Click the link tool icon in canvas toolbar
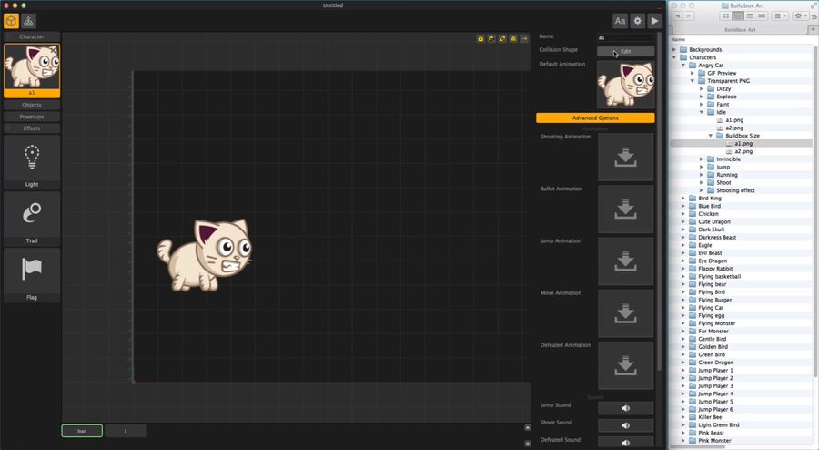The height and width of the screenshot is (450, 819). pos(502,38)
